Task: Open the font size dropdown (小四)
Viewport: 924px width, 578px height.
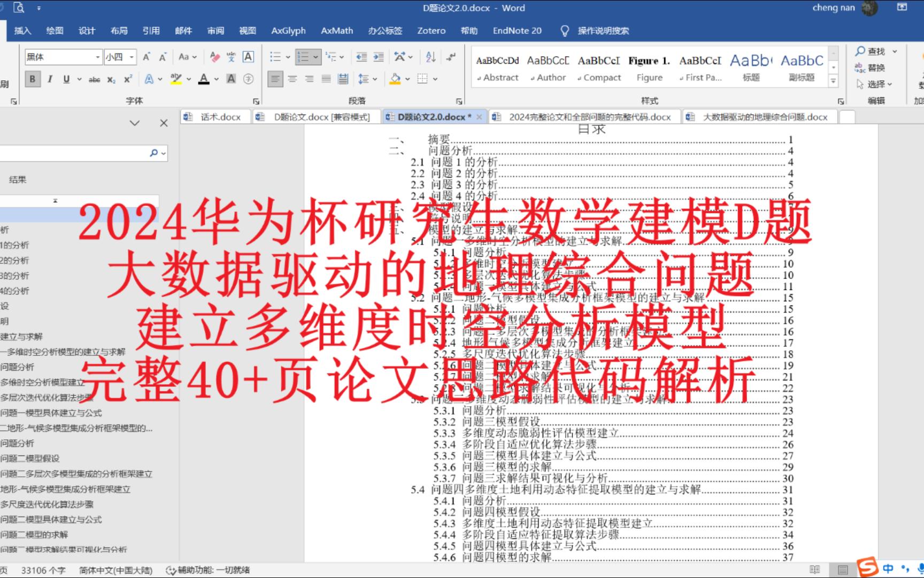Action: [132, 57]
